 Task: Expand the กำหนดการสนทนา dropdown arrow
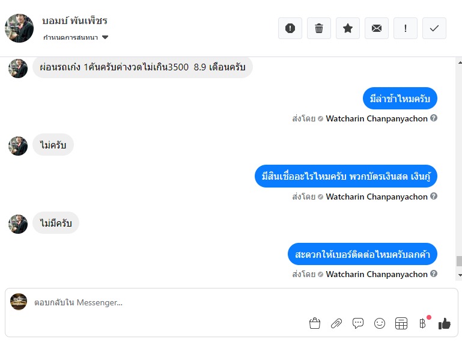(105, 37)
